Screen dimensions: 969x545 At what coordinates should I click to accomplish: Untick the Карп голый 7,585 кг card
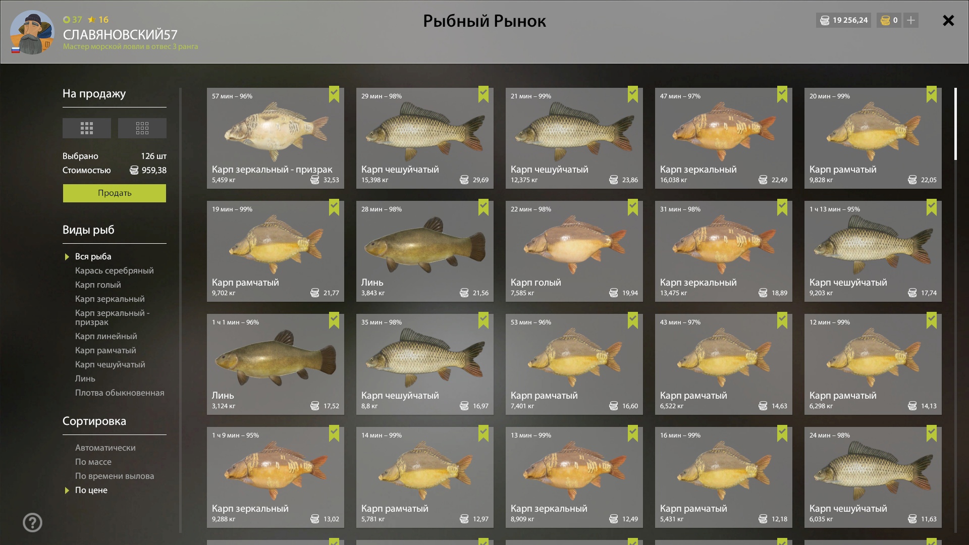click(x=633, y=207)
